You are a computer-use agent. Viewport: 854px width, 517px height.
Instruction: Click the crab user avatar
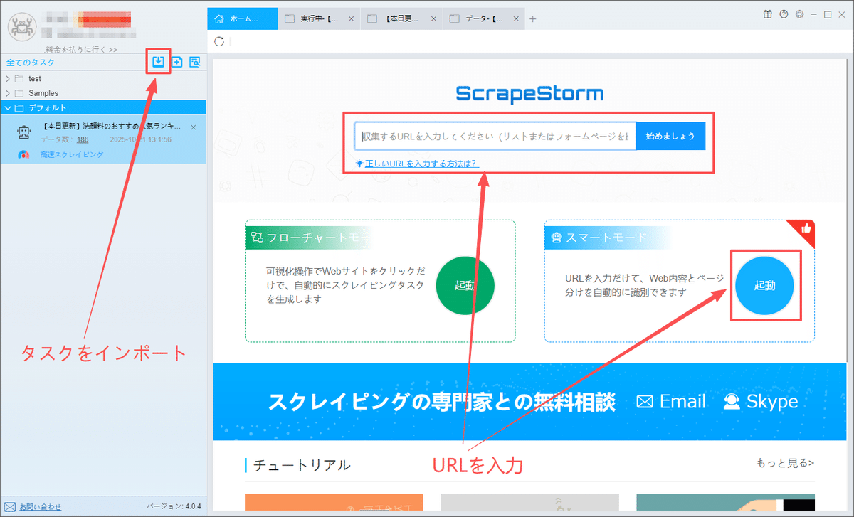point(21,26)
